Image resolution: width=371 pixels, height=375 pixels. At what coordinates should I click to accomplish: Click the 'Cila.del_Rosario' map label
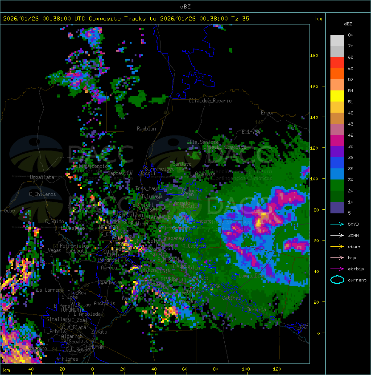(210, 101)
